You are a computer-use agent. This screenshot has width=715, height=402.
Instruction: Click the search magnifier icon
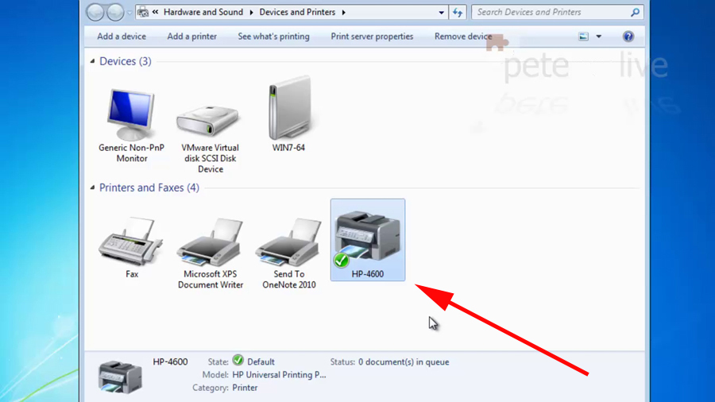[635, 12]
